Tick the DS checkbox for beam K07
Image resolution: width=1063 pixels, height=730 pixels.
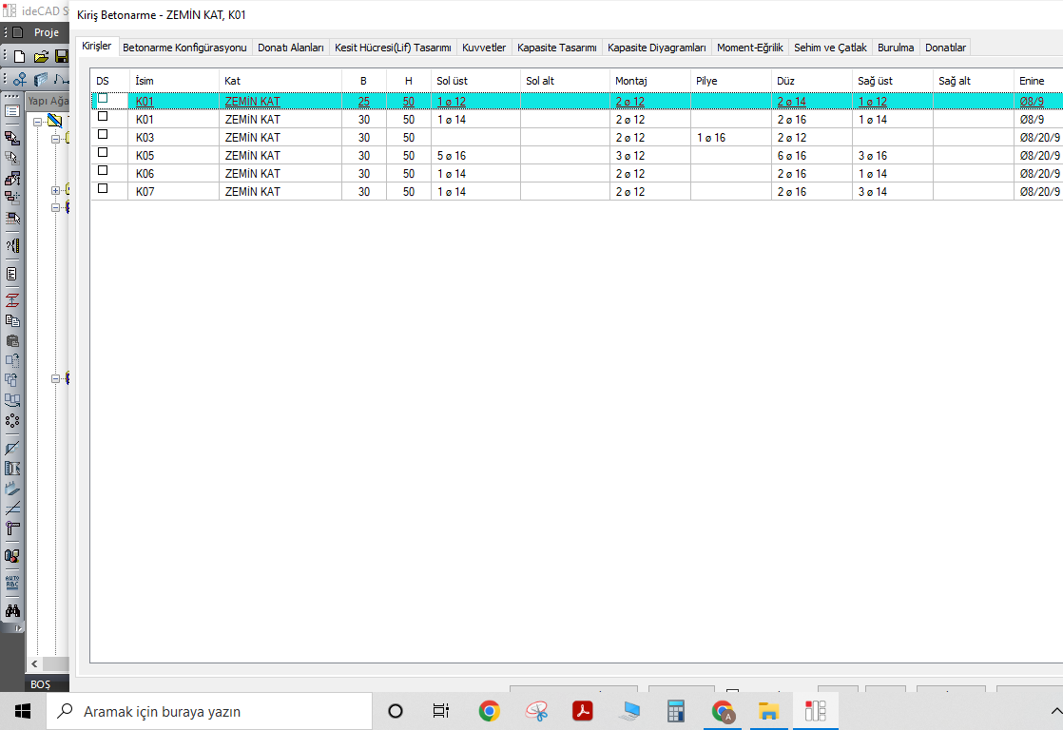click(x=103, y=188)
